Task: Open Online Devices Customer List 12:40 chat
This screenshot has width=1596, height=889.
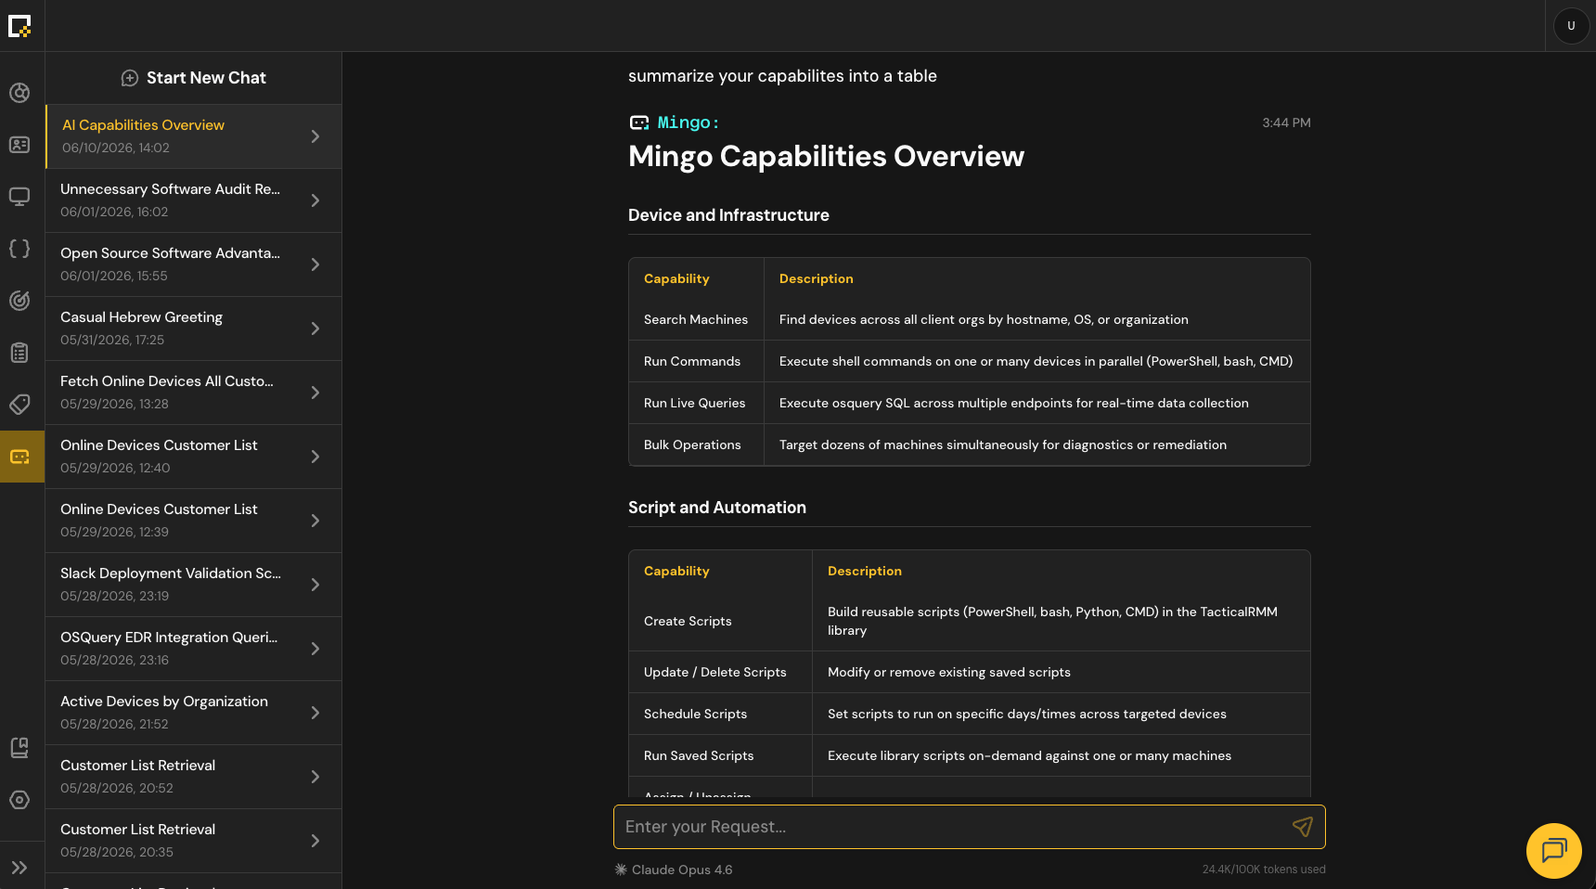Action: point(194,457)
